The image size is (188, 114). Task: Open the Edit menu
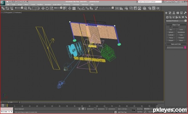[8, 5]
